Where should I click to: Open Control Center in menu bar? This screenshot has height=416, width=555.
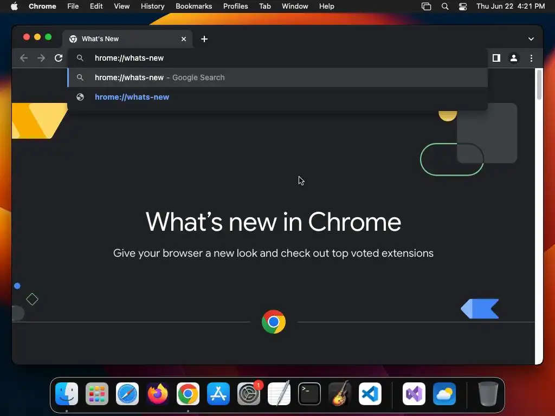(x=463, y=6)
